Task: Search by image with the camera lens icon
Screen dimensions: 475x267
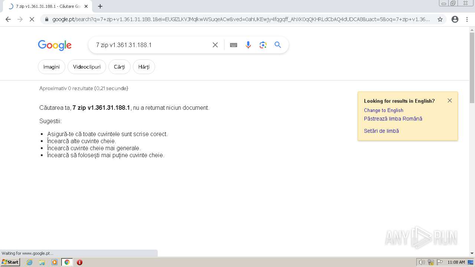Action: tap(263, 45)
